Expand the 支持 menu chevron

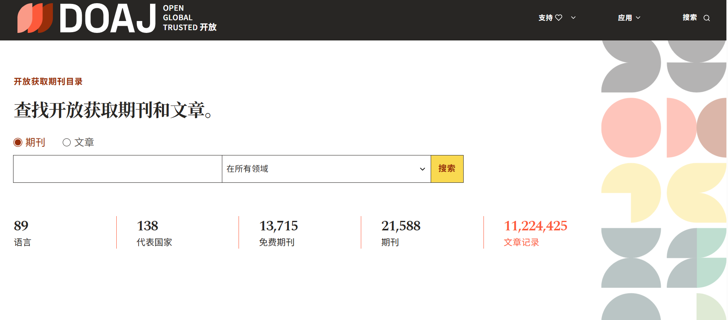click(x=573, y=18)
